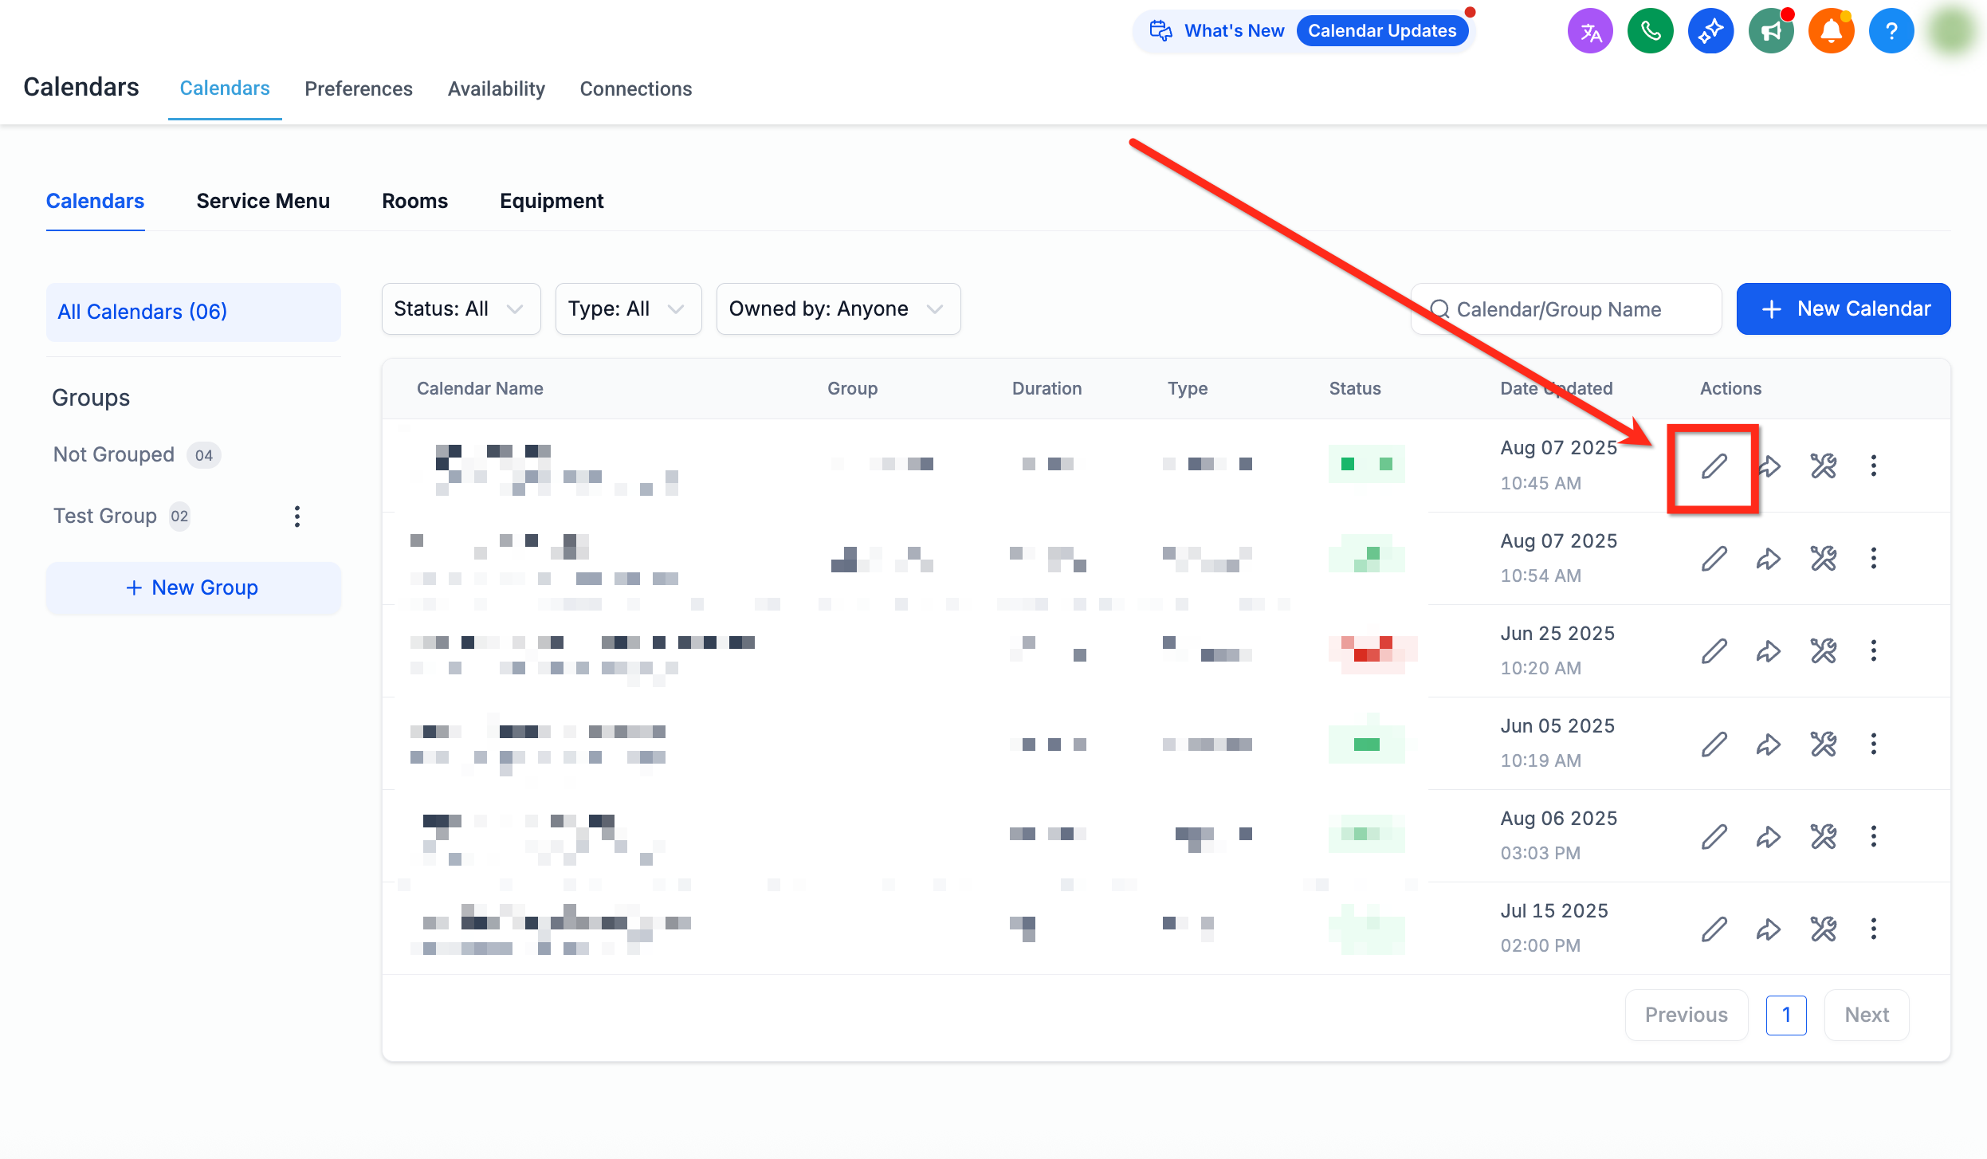Switch to the Availability tab
1987x1159 pixels.
(496, 88)
